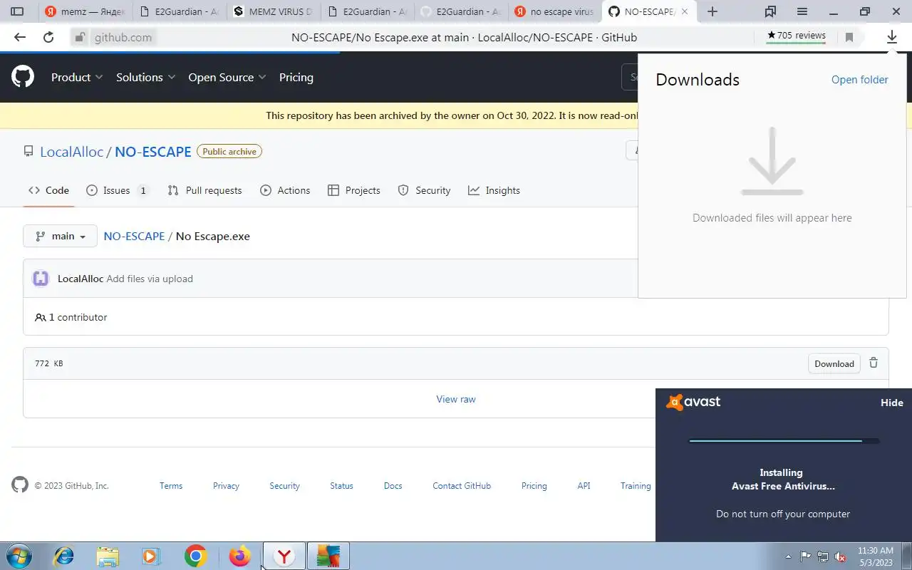Screen dimensions: 912x570
Task: Show hidden system tray icons arrow
Action: point(788,557)
